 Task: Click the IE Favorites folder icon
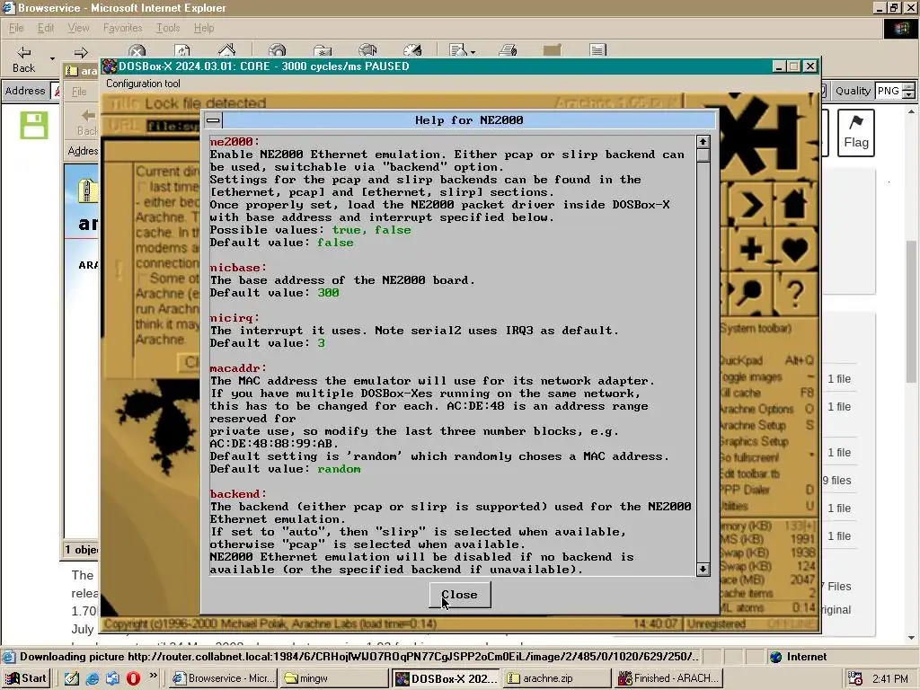323,51
